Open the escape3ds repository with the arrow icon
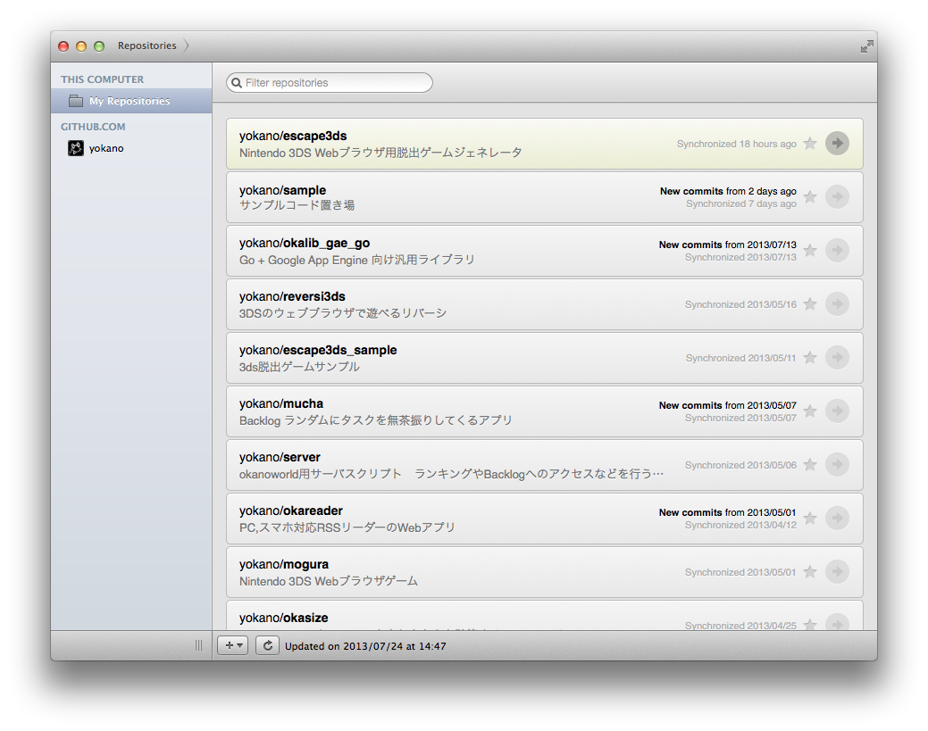This screenshot has height=731, width=928. 838,143
